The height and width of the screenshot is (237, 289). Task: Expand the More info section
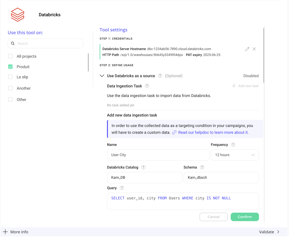click(15, 232)
